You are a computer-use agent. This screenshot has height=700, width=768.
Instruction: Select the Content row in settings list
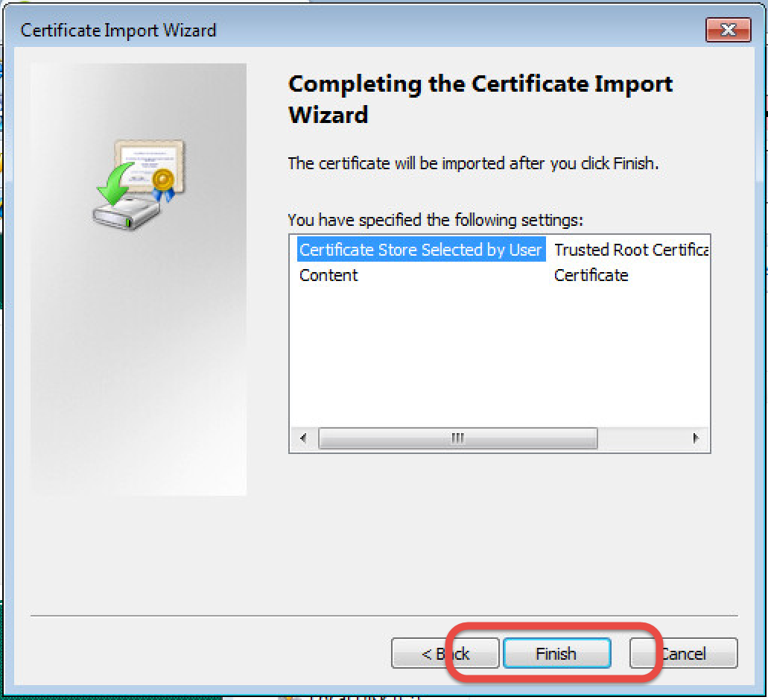pyautogui.click(x=329, y=275)
